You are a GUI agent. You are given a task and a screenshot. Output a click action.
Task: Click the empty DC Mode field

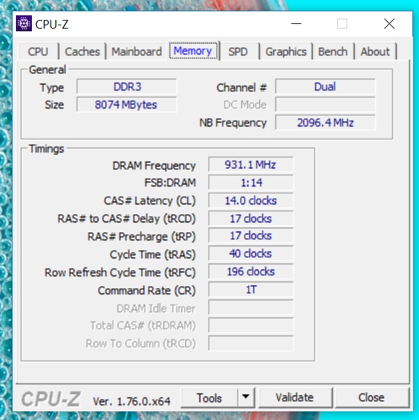click(x=325, y=105)
